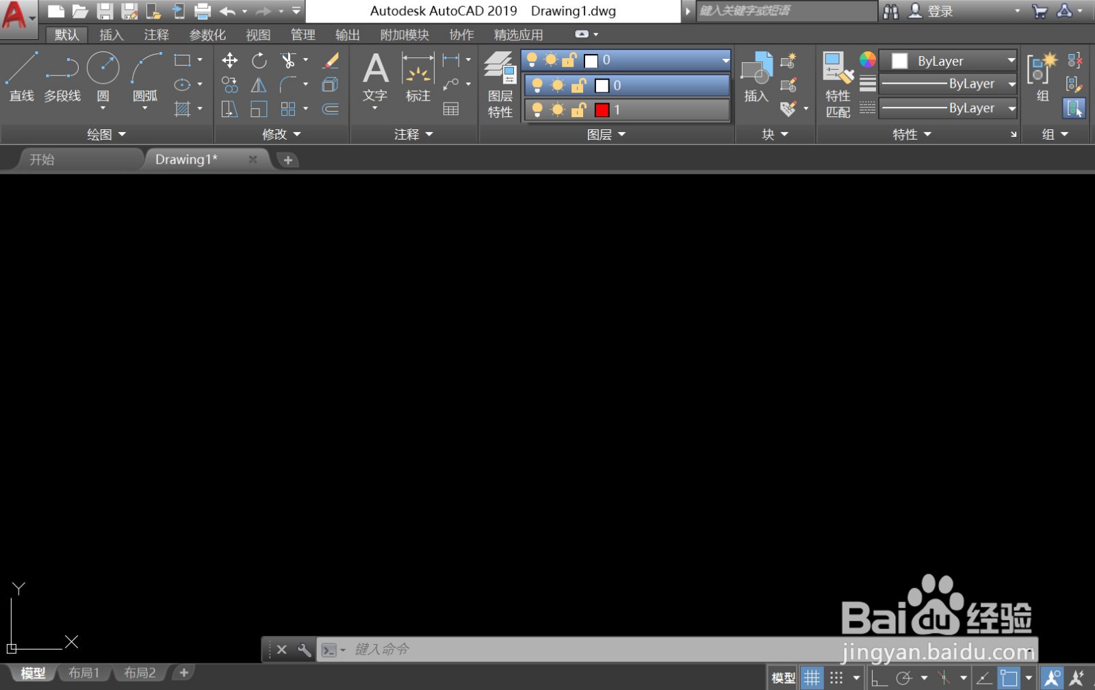The width and height of the screenshot is (1095, 690).
Task: Toggle layer 0 lightbulb in dropdown list
Action: pyautogui.click(x=537, y=85)
